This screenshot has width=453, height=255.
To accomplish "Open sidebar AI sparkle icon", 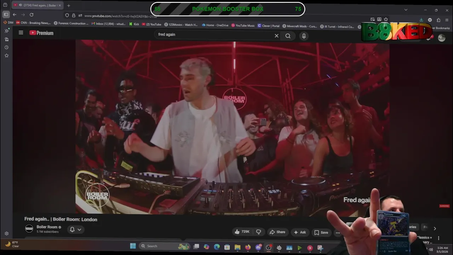I will tap(6, 31).
